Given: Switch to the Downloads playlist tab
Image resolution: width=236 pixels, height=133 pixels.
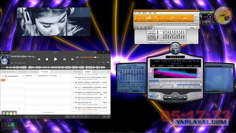Looking at the screenshot, I should pos(77,72).
